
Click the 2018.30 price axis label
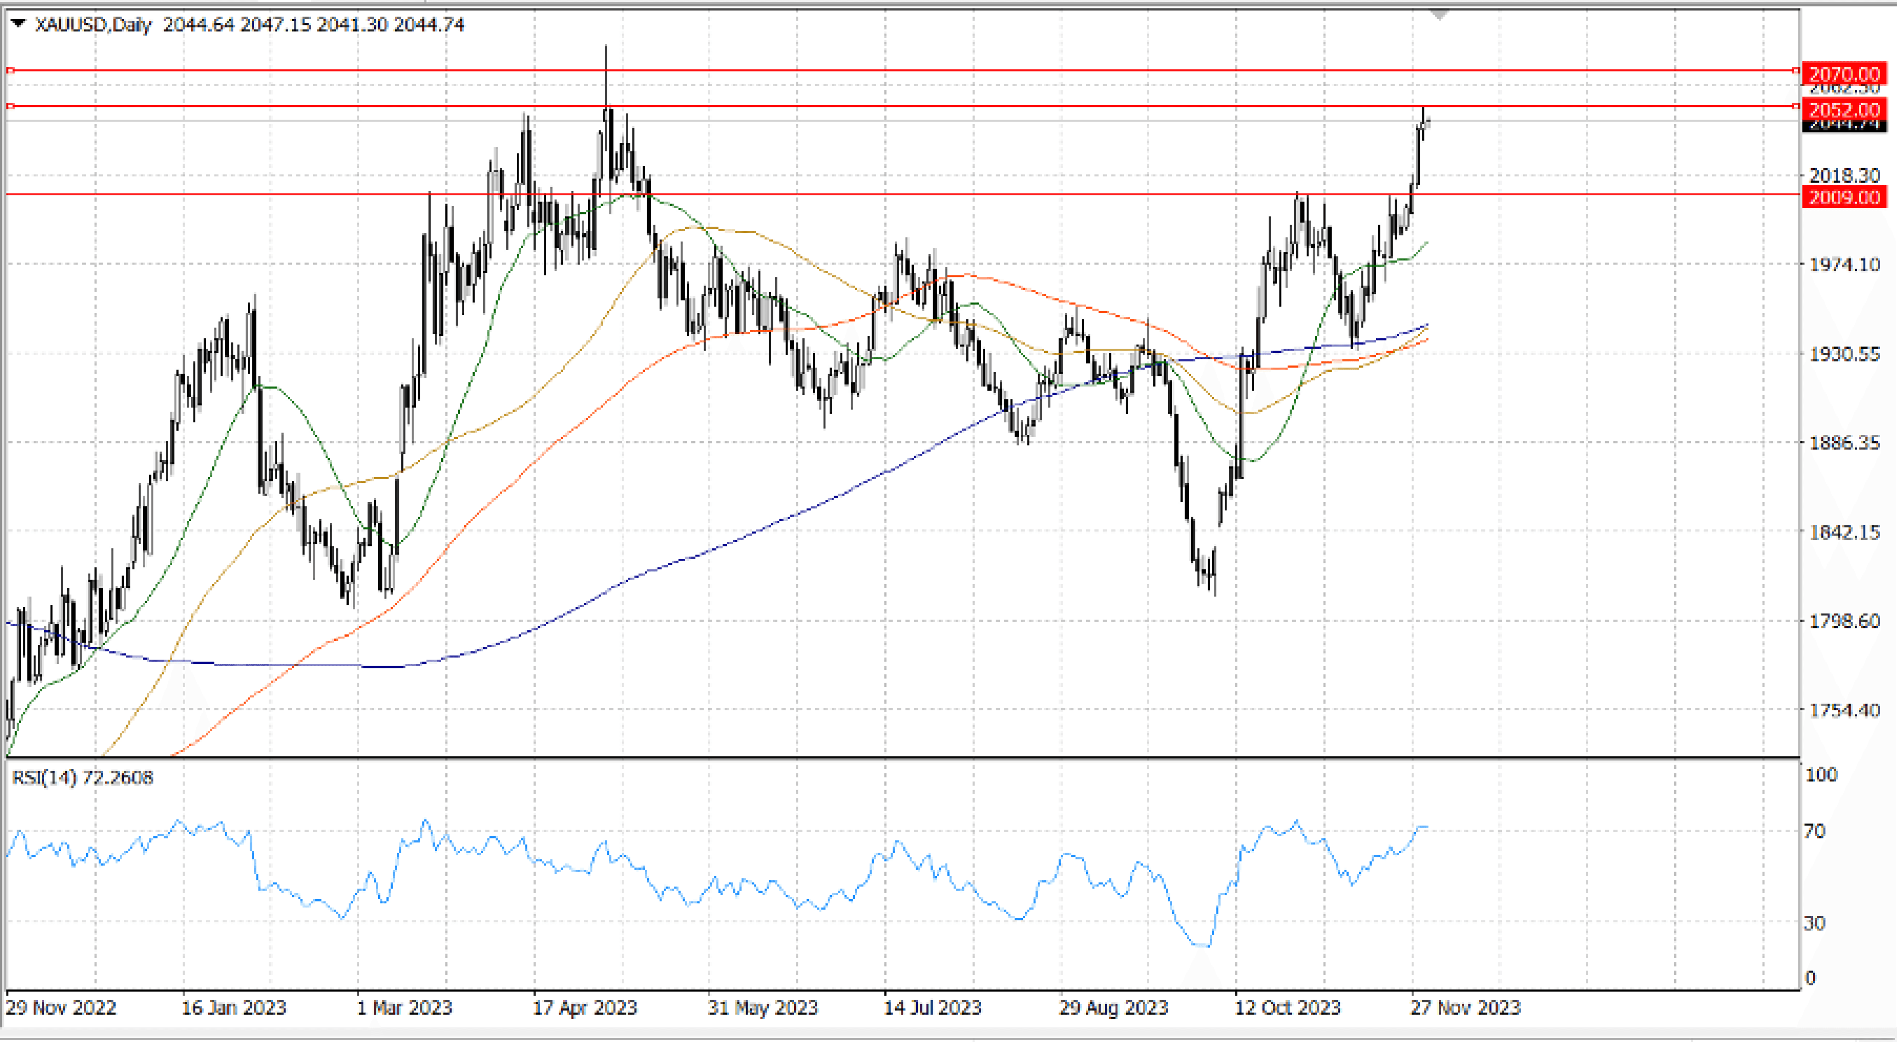[1845, 175]
